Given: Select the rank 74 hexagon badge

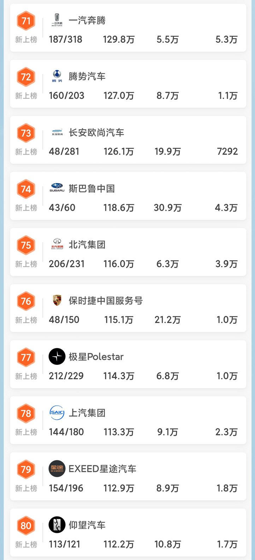Looking at the screenshot, I should click(x=26, y=189).
